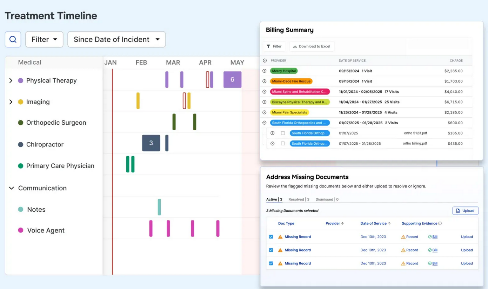Collapse the Communication section
Viewport: 488px width, 289px height.
(x=11, y=188)
